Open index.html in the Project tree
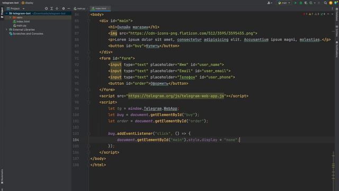Screen dimensions: 339x191 pos(23,22)
